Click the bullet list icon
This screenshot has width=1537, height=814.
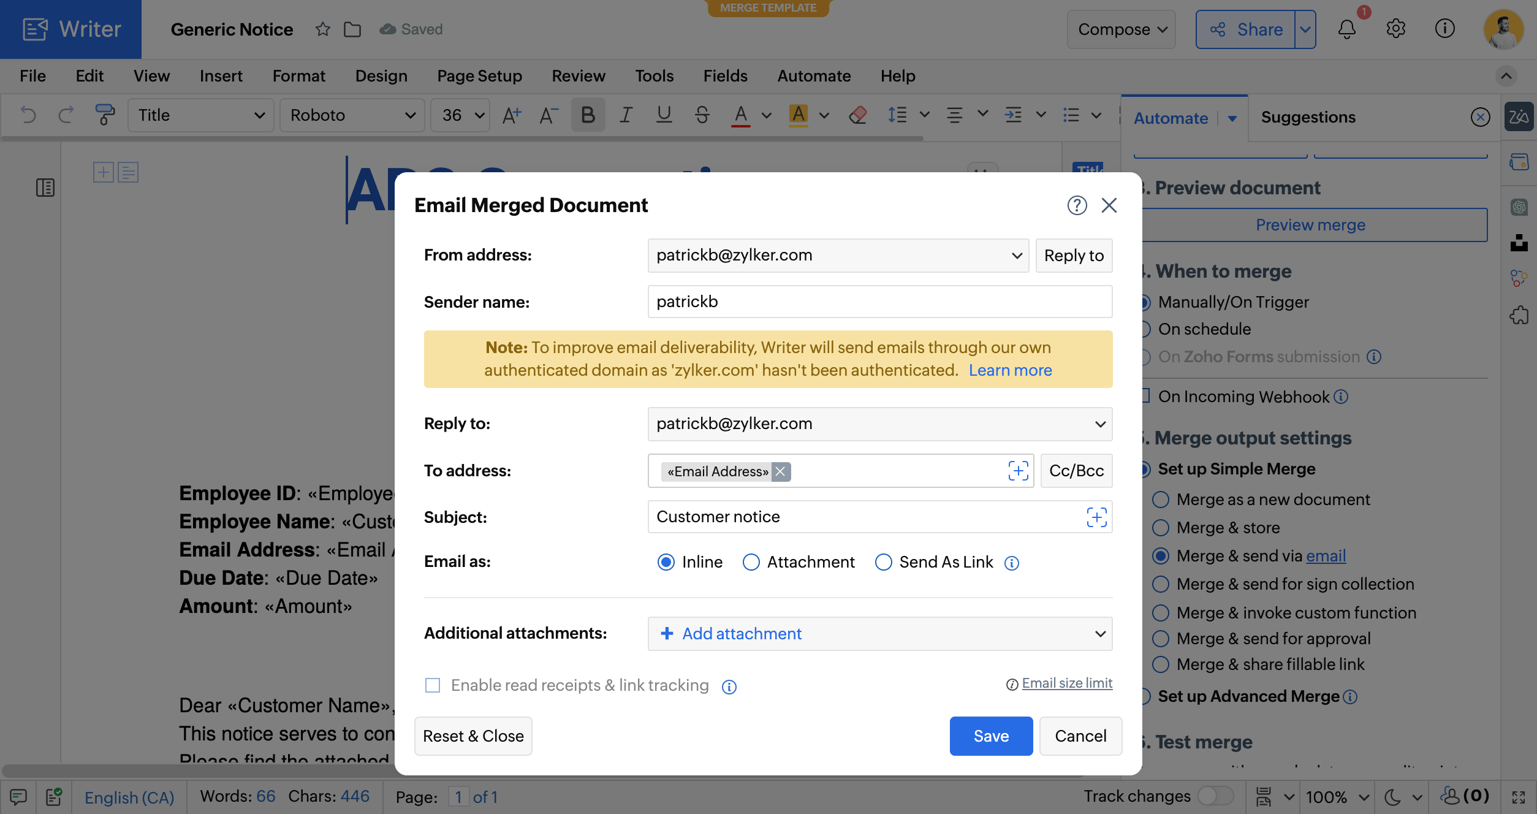(1071, 115)
